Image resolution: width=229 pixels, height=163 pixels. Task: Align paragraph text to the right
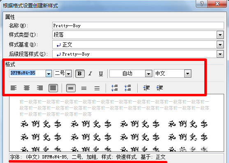click(40, 88)
